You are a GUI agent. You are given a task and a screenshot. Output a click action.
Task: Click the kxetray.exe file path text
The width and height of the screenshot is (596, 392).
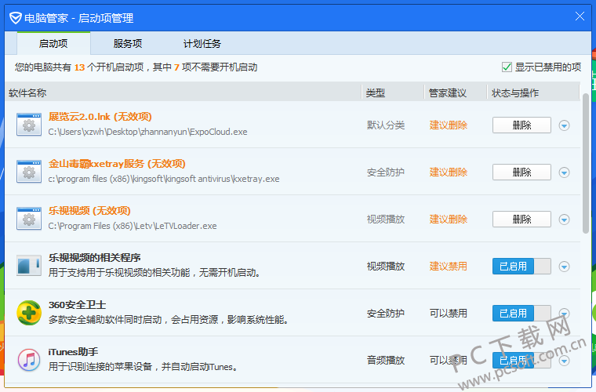point(163,179)
